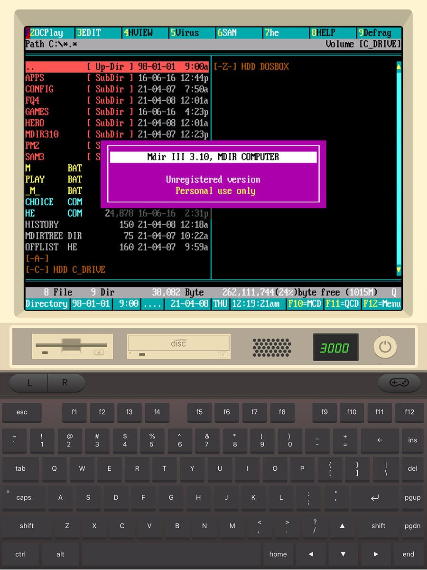Tap the ctrl key
This screenshot has height=570, width=427.
click(20, 554)
